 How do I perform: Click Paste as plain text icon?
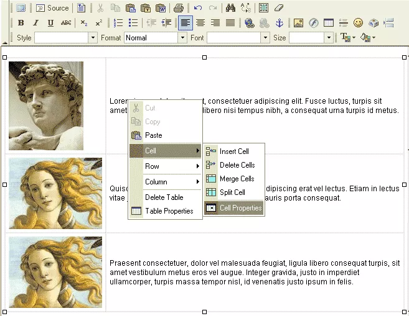pyautogui.click(x=146, y=8)
